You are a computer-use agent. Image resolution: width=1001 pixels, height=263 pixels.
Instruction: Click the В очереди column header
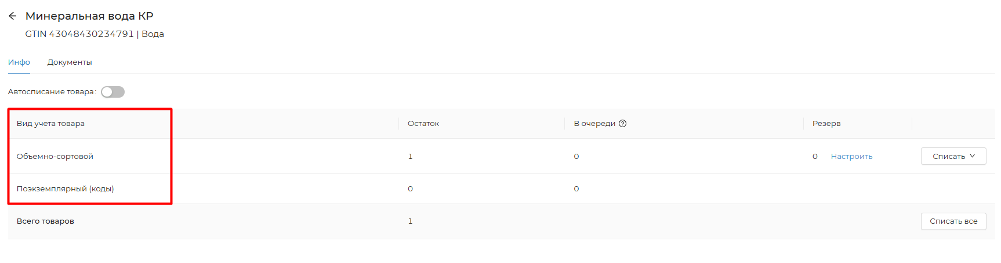594,124
